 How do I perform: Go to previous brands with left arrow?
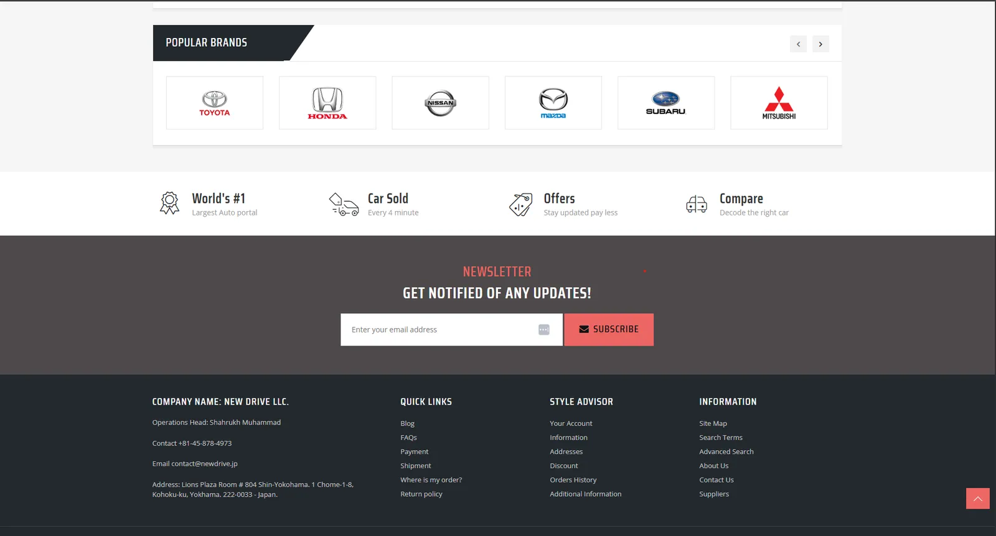tap(798, 44)
